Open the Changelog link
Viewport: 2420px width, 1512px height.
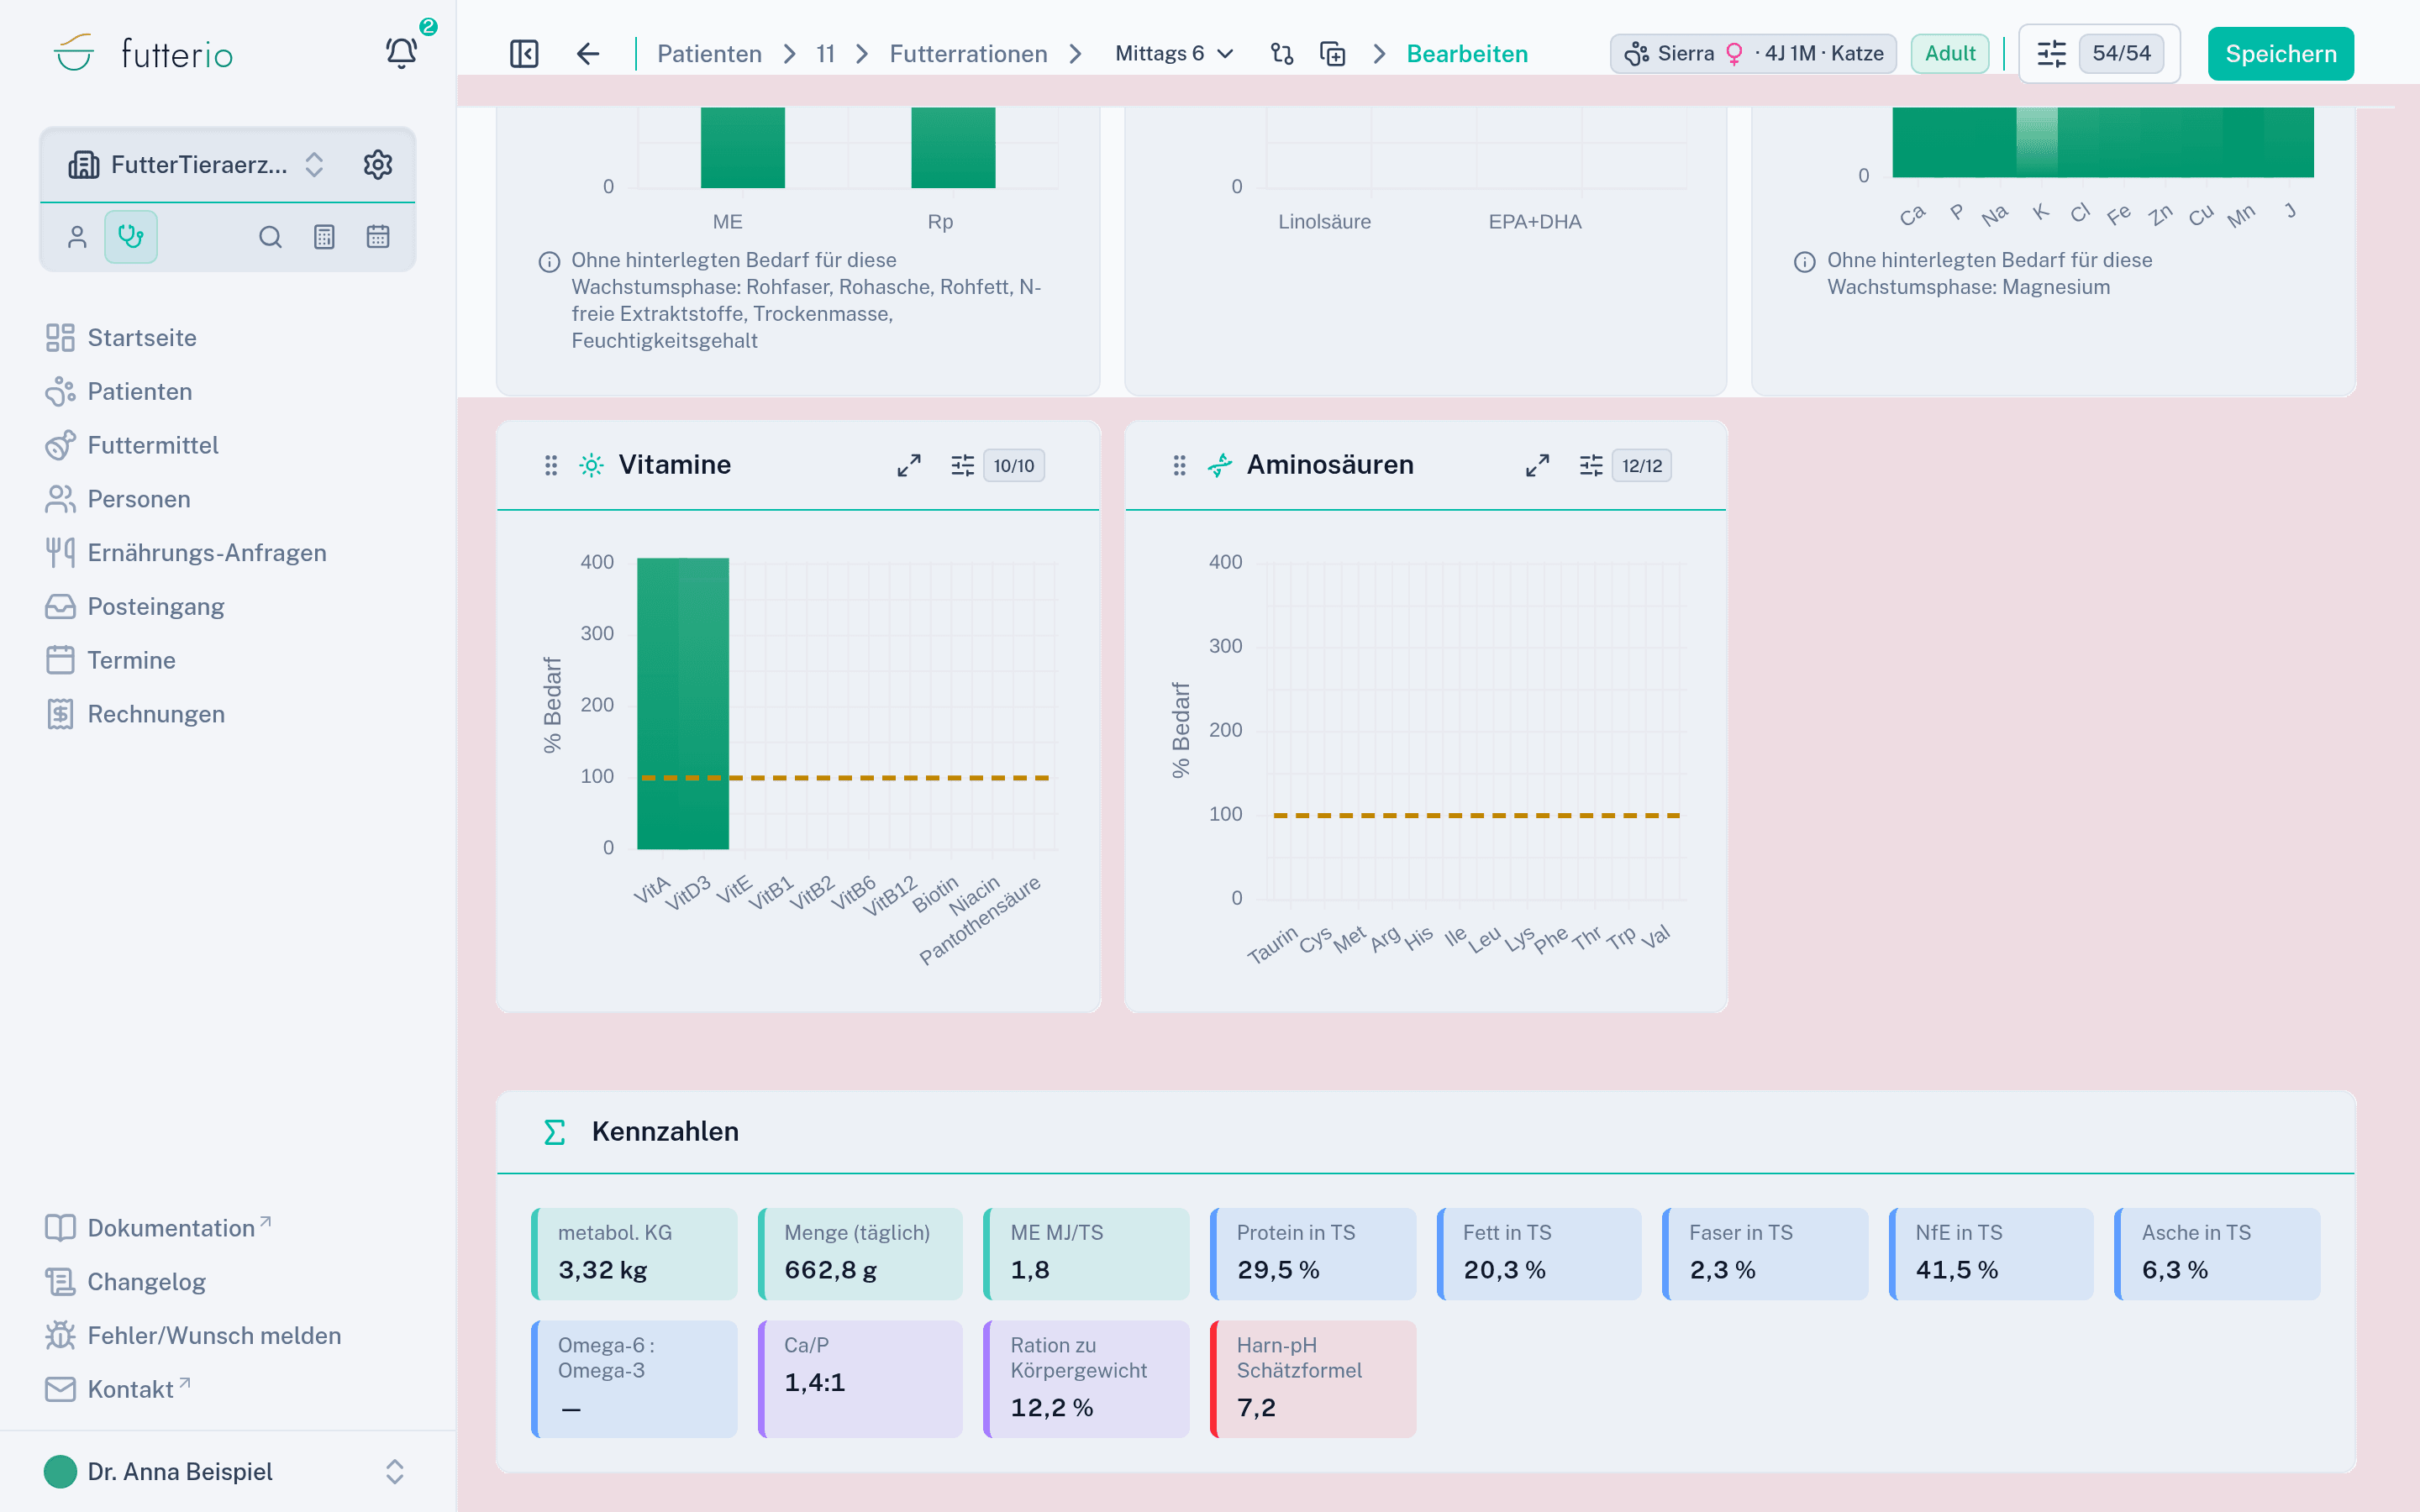(125, 1282)
